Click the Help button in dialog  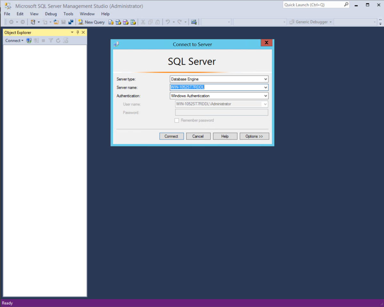(x=225, y=136)
